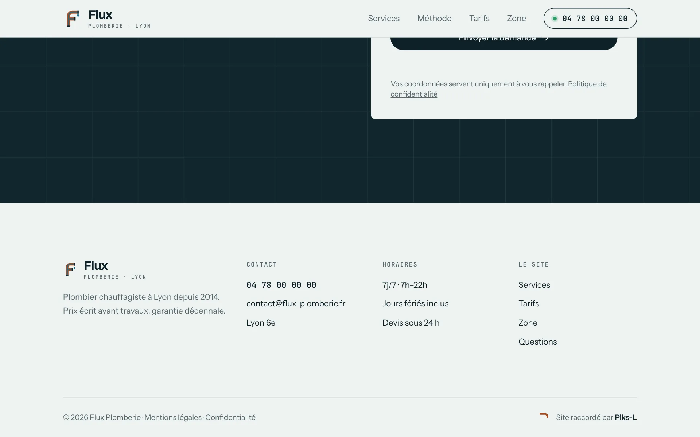Click the Jours fériés inclus text
This screenshot has width=700, height=437.
click(415, 303)
